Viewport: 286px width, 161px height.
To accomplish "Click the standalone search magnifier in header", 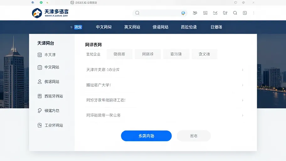I will coord(235,13).
